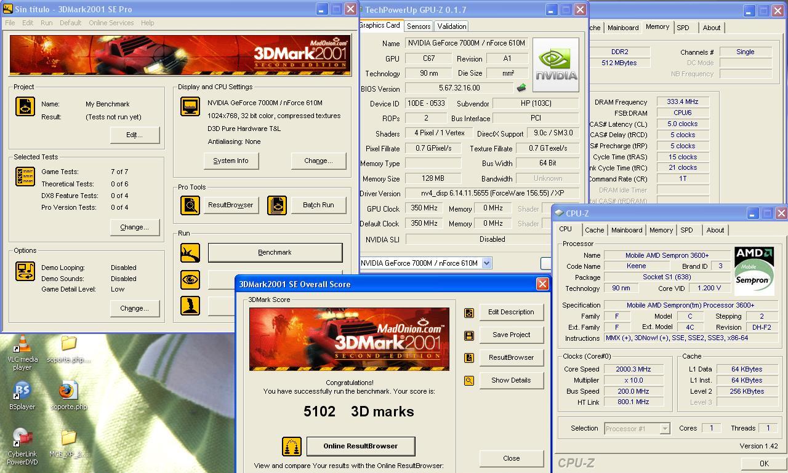Select Mainboard tab in background CPU-Z window
788x473 pixels.
pos(623,28)
